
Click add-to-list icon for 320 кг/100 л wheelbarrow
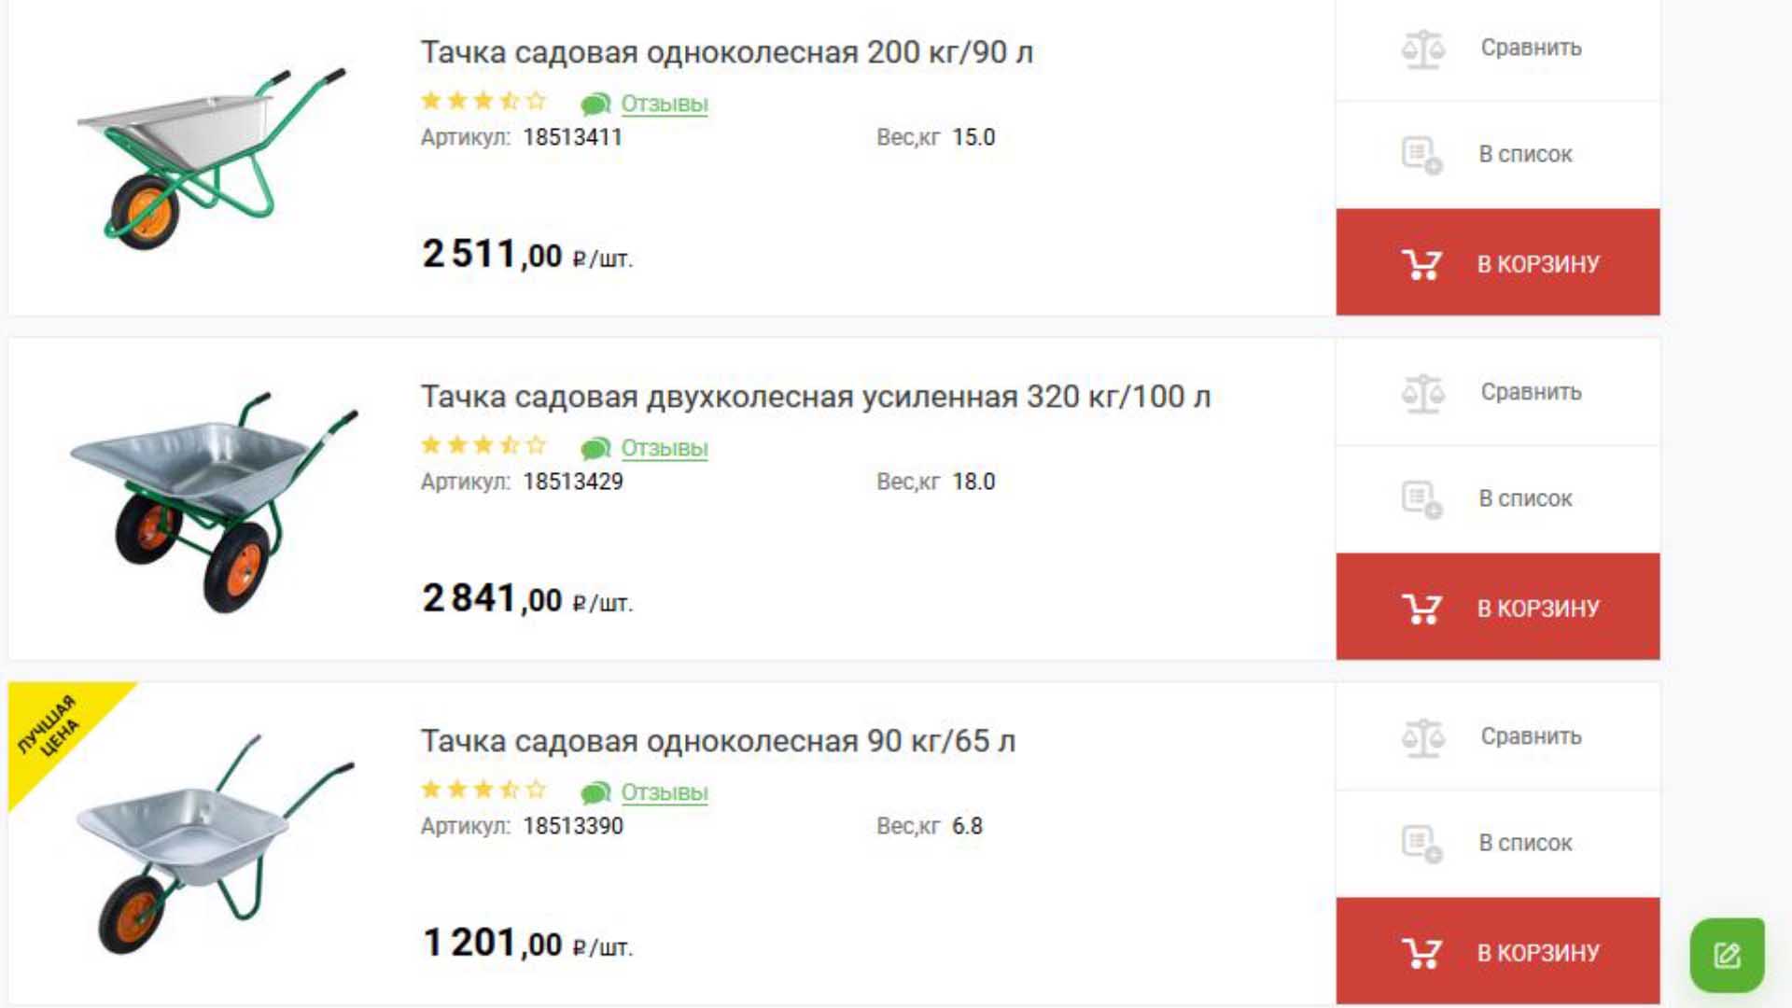point(1421,499)
